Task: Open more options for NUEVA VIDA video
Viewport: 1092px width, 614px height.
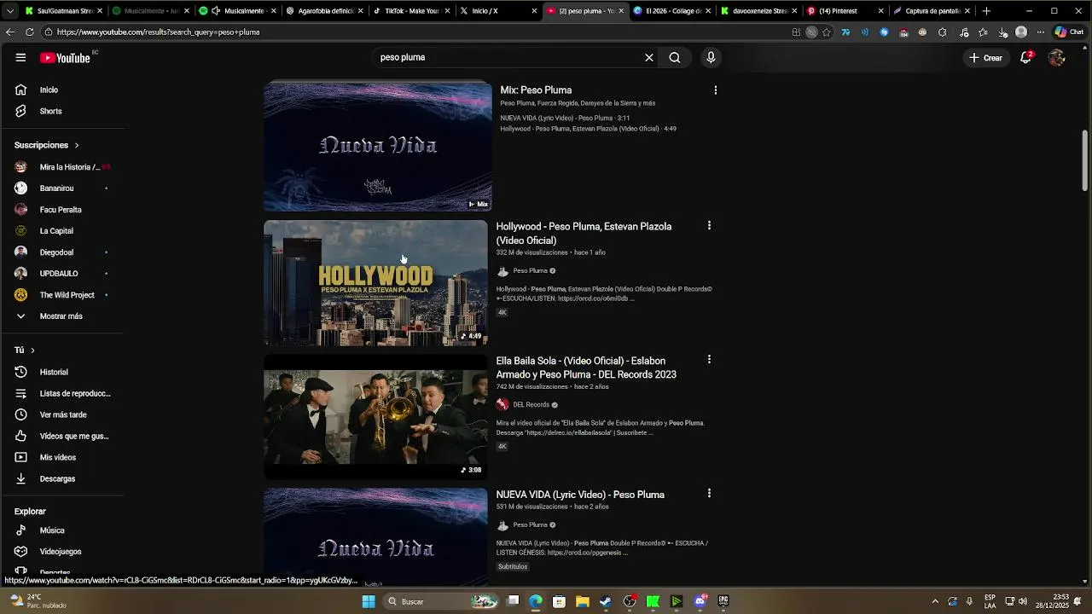Action: click(709, 494)
